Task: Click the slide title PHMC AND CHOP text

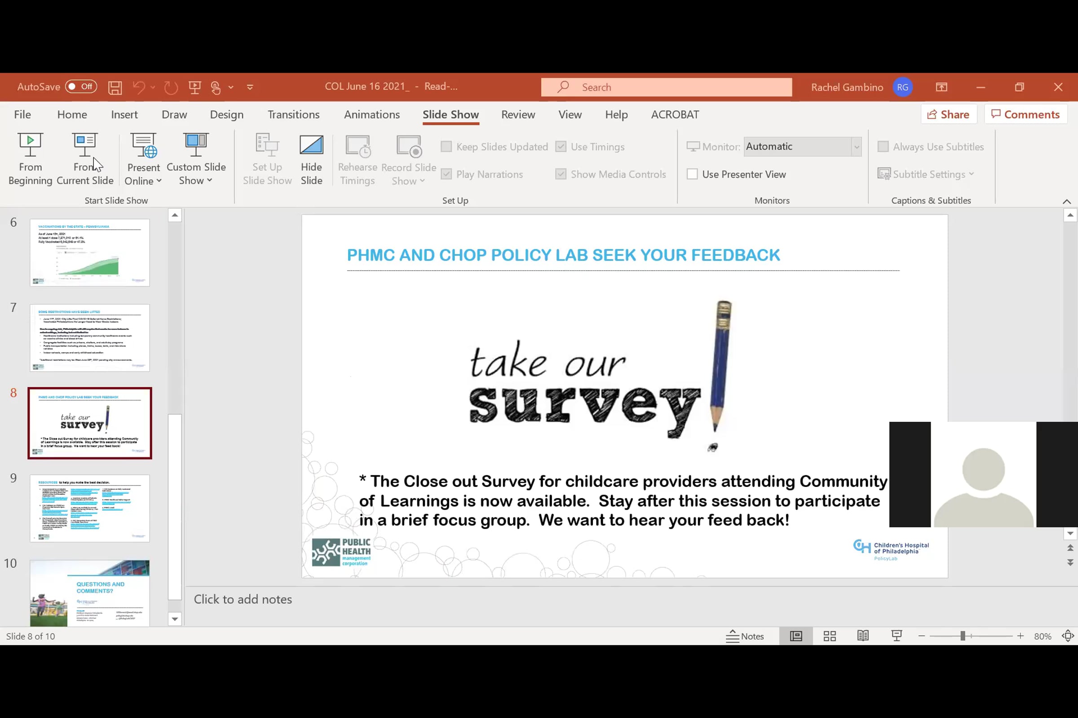Action: 563,255
